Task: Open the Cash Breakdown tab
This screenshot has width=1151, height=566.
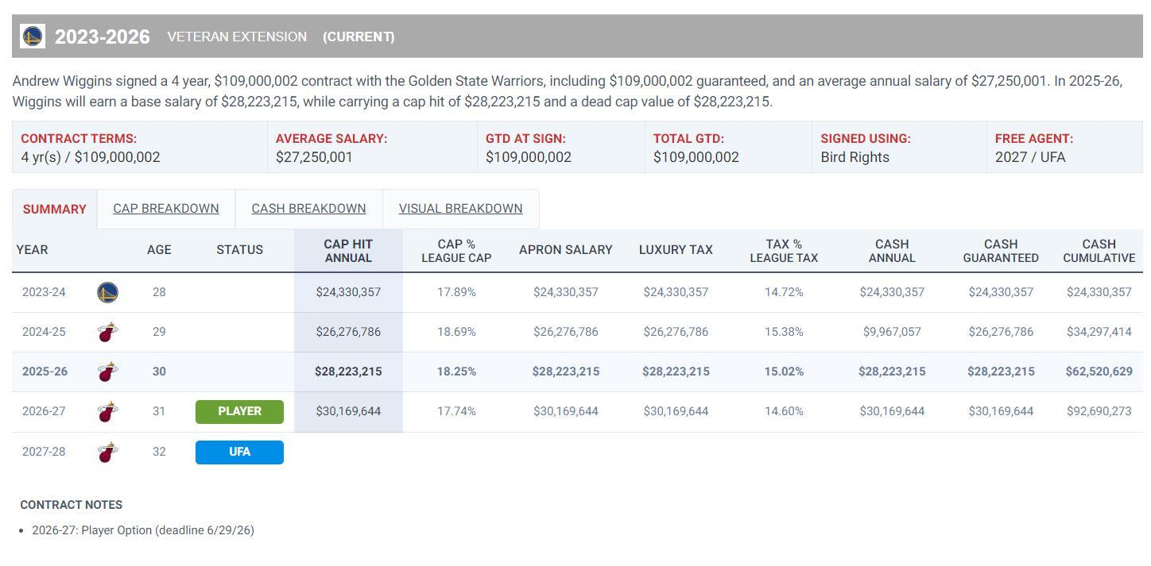Action: (308, 209)
